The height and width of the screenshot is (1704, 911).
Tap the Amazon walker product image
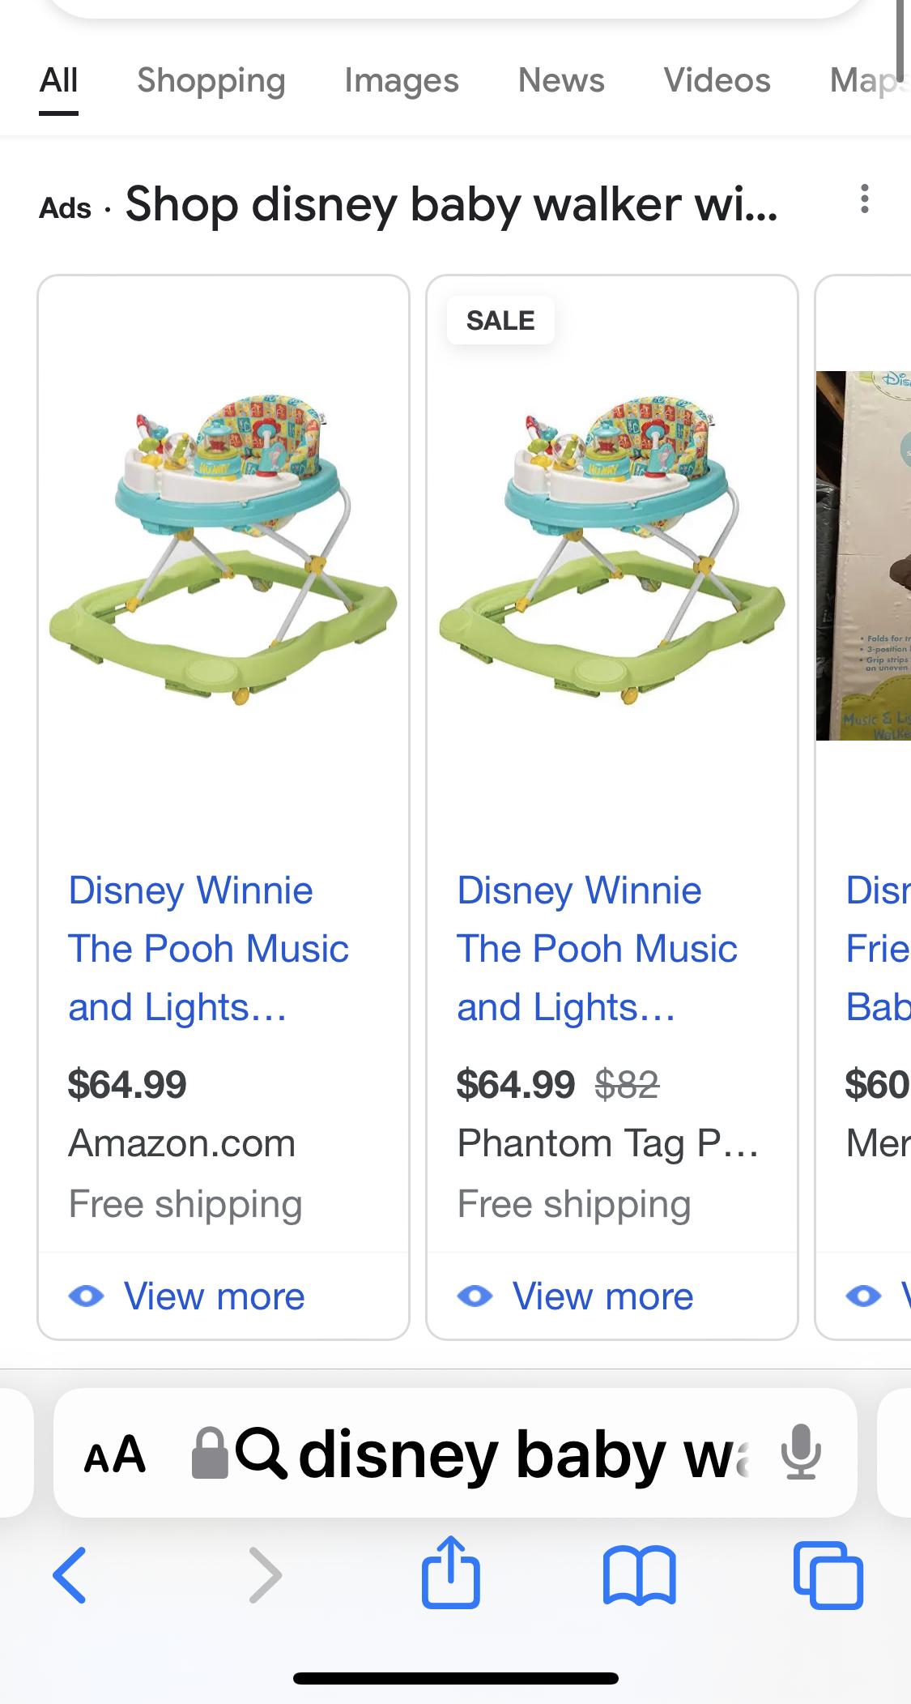(223, 551)
